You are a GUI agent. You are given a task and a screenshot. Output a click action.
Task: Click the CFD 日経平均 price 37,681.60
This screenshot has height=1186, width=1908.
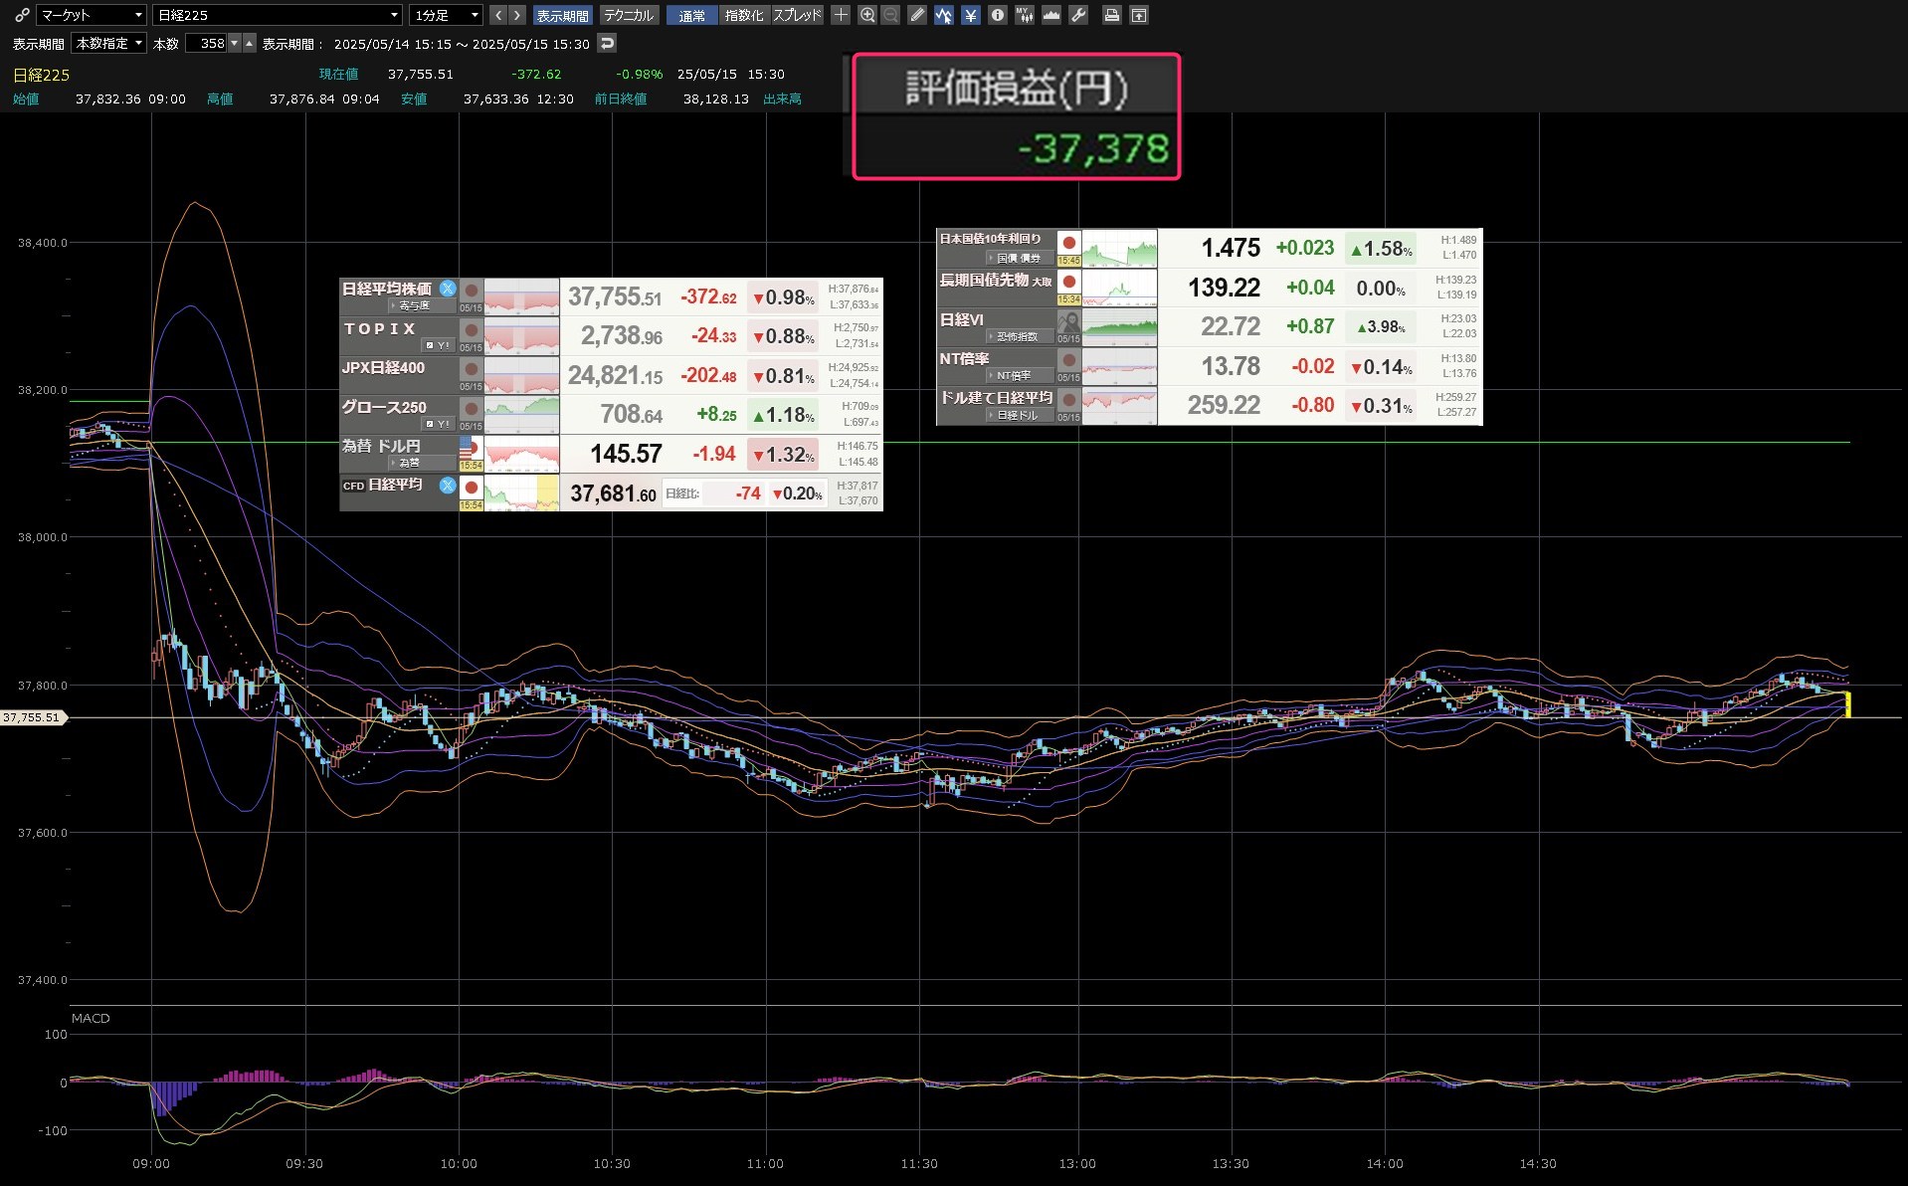click(x=613, y=494)
